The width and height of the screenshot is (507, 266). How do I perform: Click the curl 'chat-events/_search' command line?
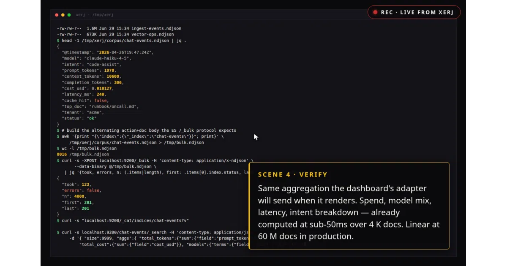click(153, 232)
